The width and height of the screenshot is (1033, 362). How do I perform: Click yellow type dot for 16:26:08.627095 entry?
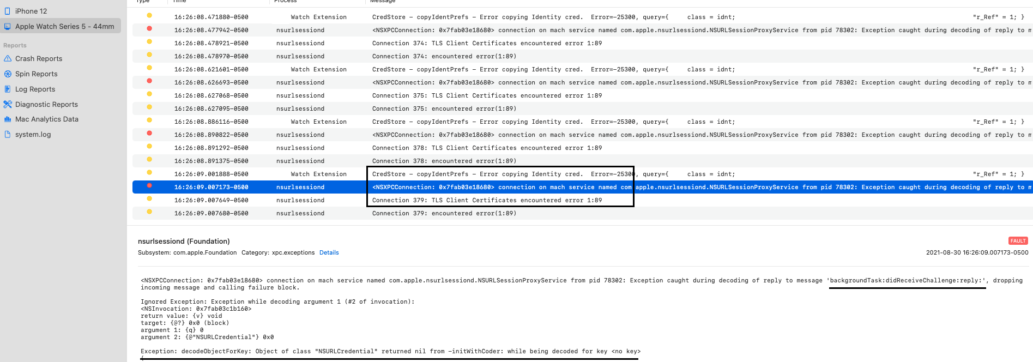(149, 107)
